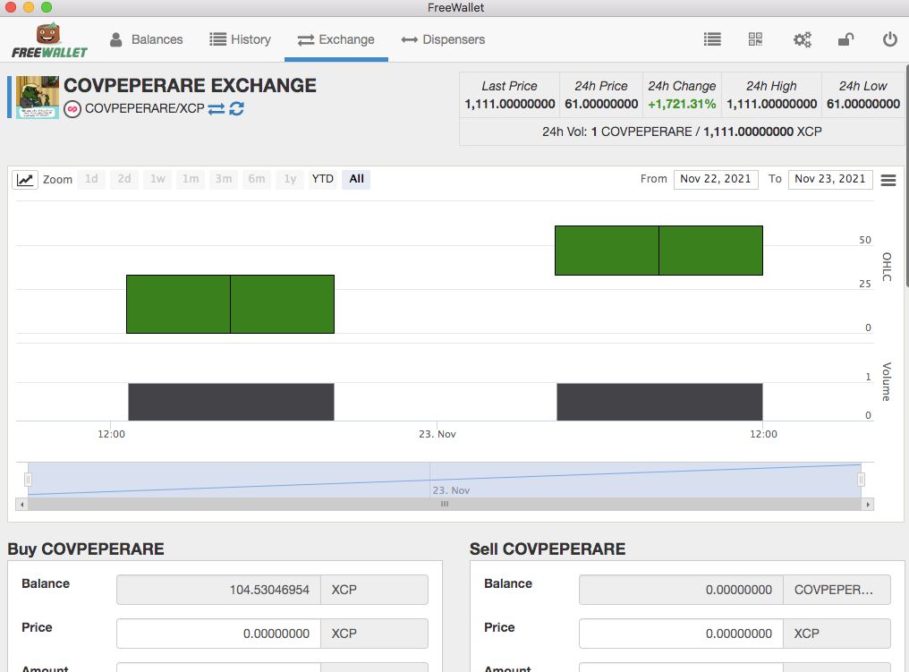
Task: Switch to the History tab
Action: coord(240,39)
